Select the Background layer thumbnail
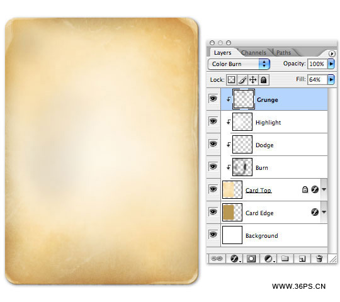 click(232, 235)
